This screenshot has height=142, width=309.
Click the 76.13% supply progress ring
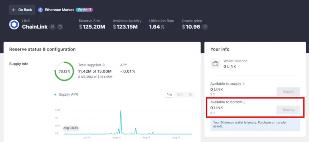point(64,71)
